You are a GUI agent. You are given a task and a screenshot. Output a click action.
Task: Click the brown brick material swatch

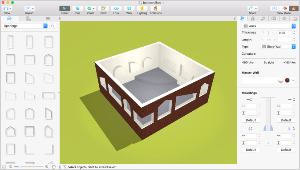(x=287, y=80)
